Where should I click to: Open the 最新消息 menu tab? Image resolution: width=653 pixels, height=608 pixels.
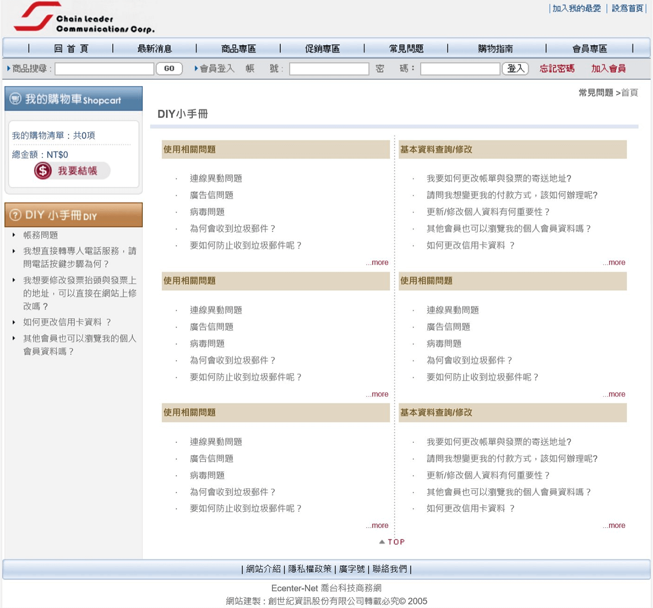(155, 49)
